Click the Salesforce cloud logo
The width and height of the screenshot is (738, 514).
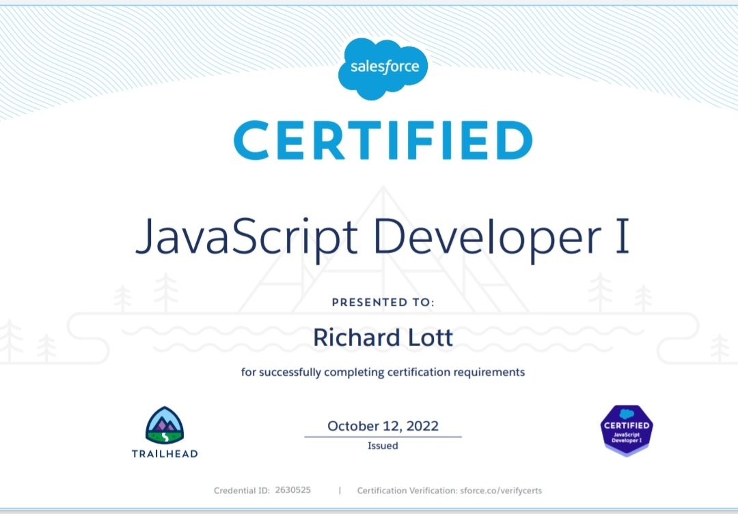[383, 69]
